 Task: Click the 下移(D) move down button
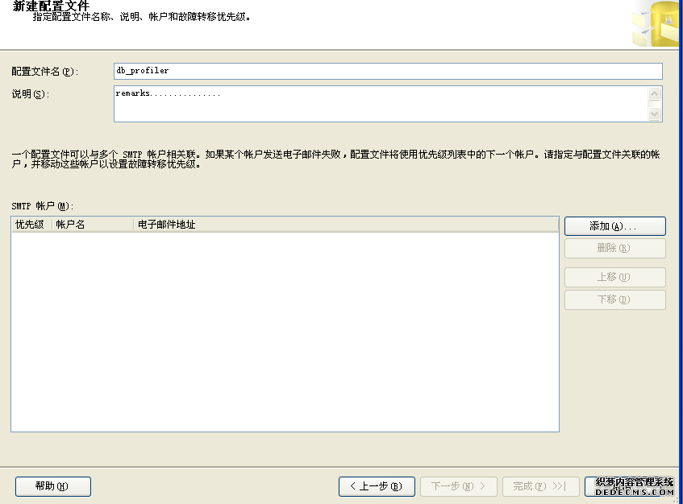click(x=614, y=300)
